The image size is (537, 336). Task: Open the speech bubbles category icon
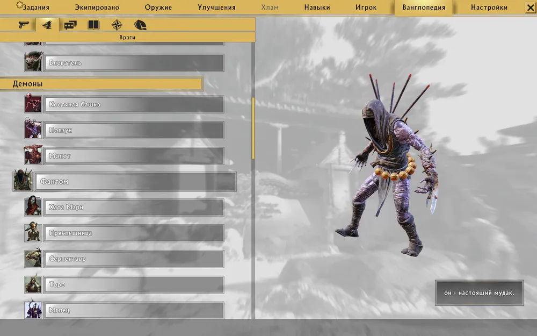point(70,25)
